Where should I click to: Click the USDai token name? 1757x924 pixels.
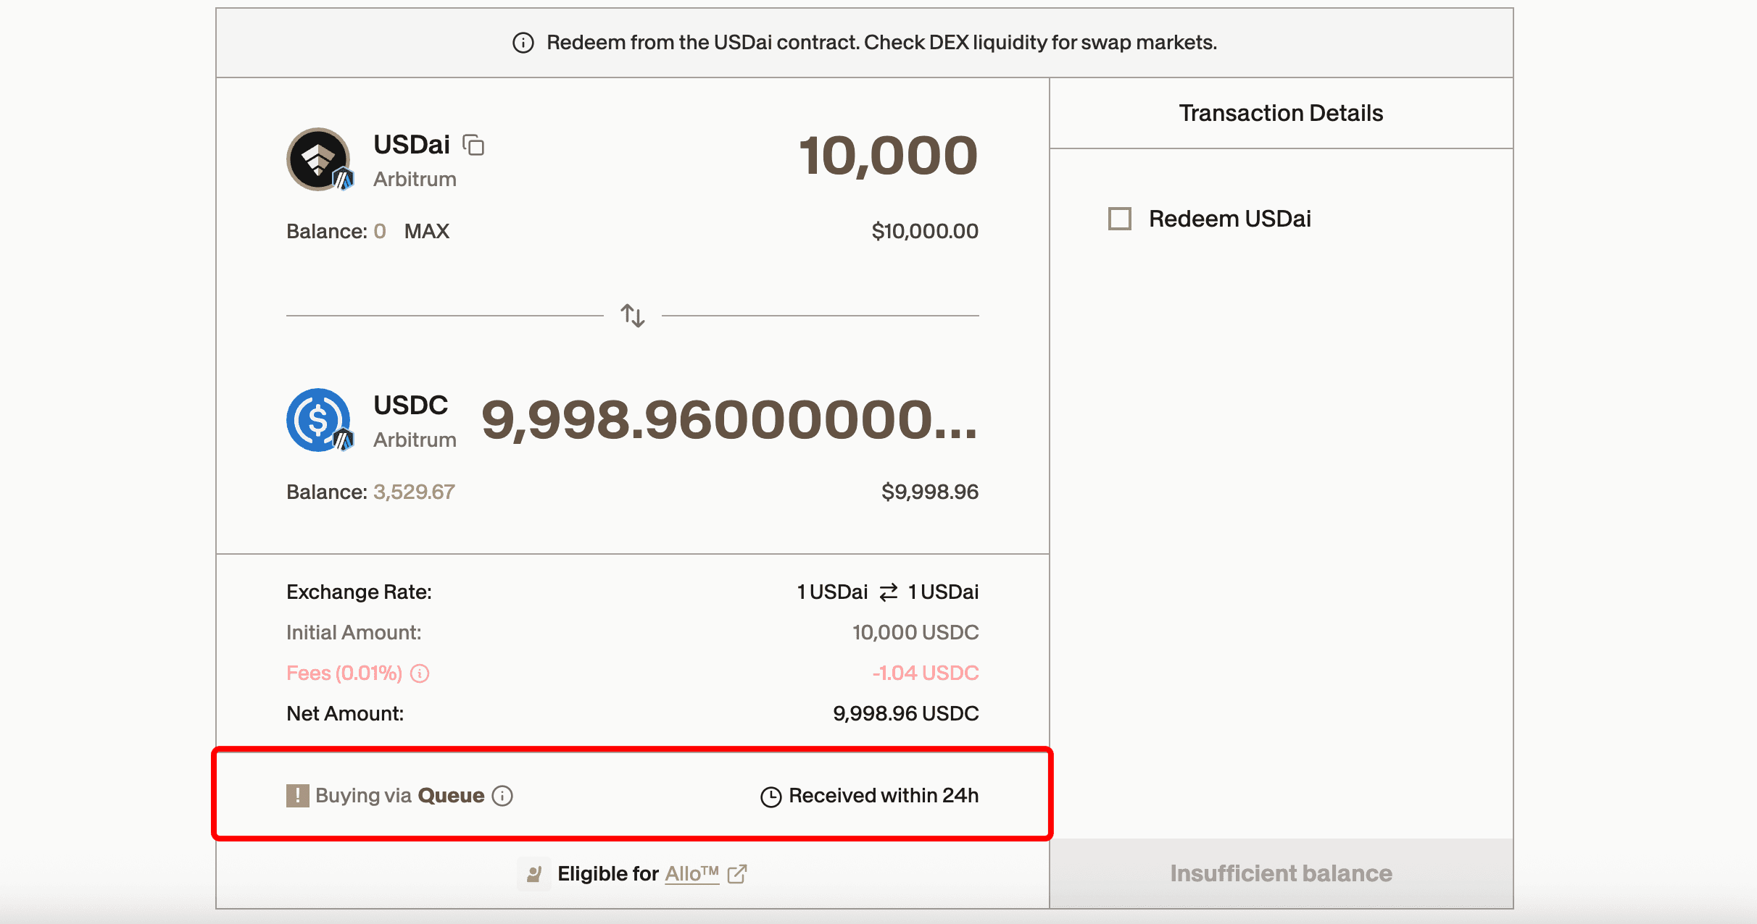coord(412,145)
